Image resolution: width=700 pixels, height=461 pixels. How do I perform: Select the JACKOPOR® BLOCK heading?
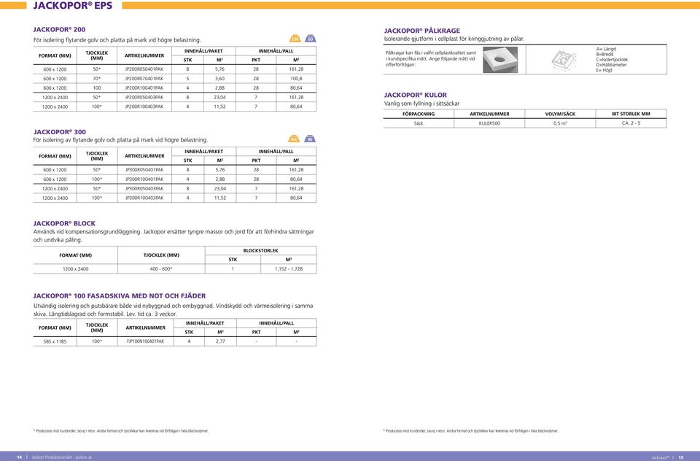click(64, 223)
